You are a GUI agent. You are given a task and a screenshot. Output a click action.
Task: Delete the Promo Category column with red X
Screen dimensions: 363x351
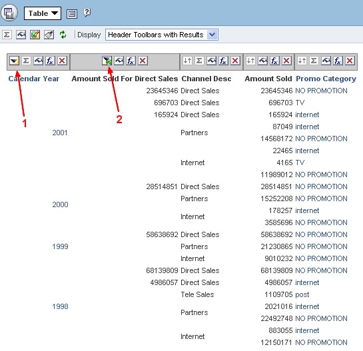[x=350, y=61]
